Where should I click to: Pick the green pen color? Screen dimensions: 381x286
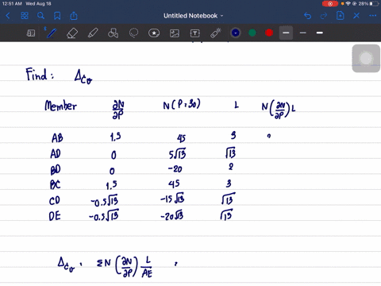point(252,33)
